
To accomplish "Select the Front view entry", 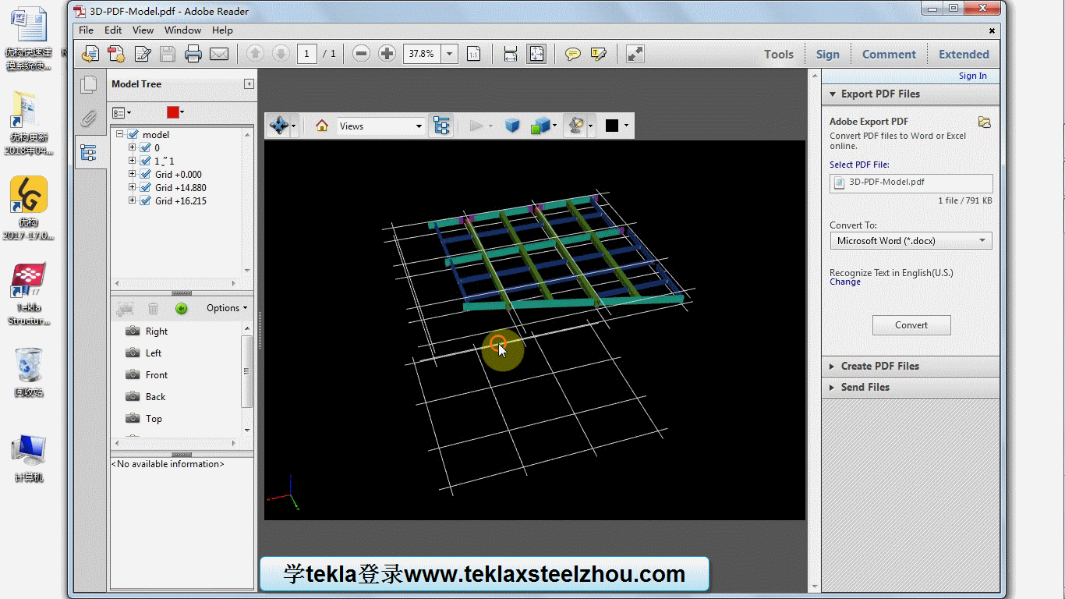I will click(157, 374).
